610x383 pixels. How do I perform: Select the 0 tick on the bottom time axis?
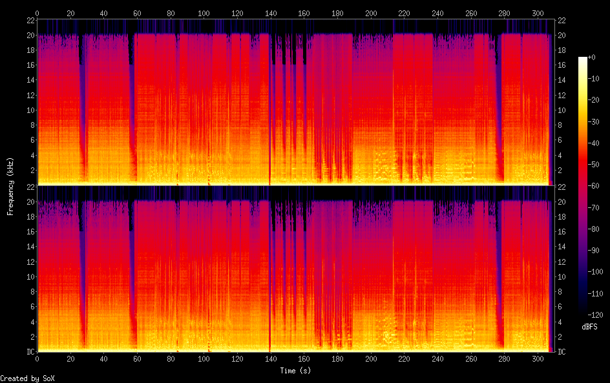pyautogui.click(x=37, y=358)
